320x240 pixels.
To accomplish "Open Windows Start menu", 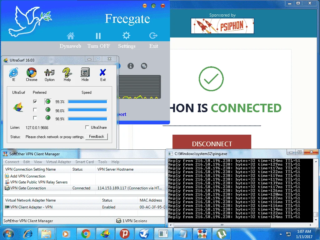I will point(8,234).
